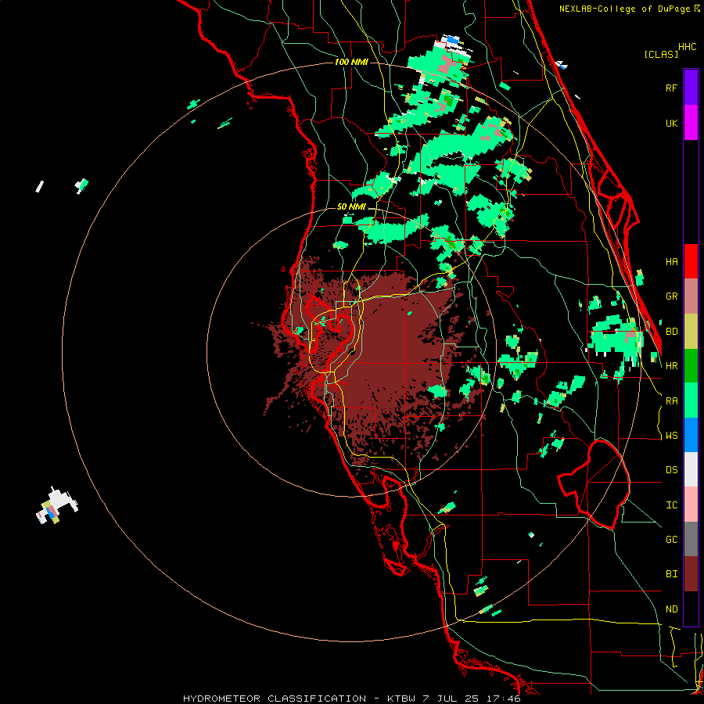This screenshot has width=704, height=704.
Task: Click the UK legend label
Action: pos(671,123)
